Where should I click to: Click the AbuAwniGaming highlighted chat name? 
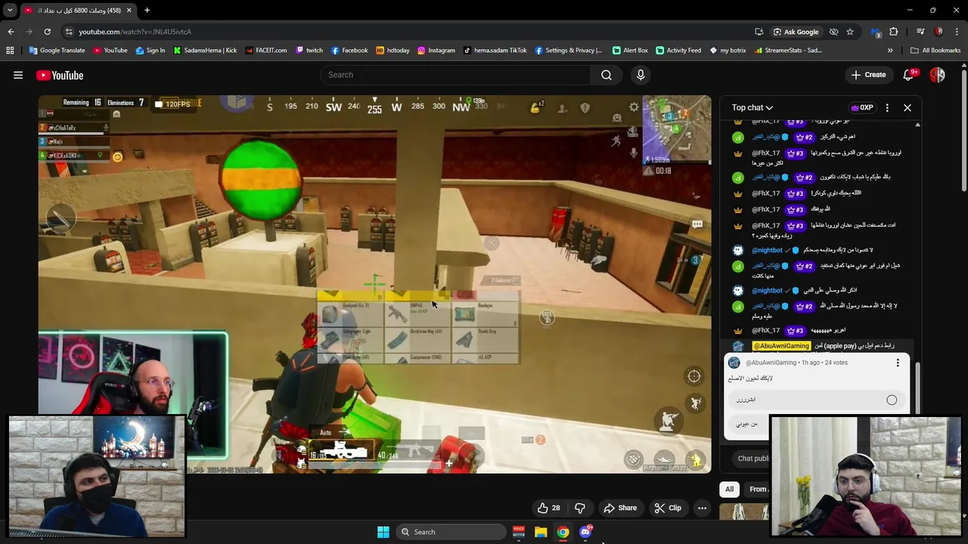point(781,346)
